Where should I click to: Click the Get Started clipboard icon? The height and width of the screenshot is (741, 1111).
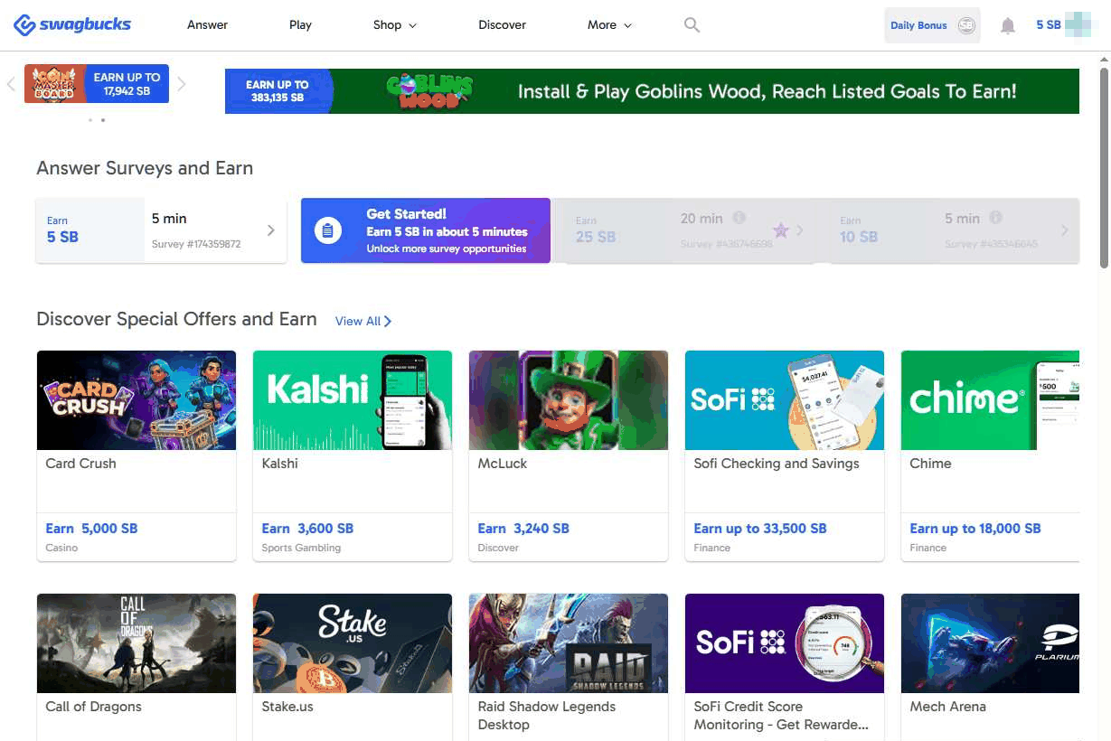[x=327, y=231]
